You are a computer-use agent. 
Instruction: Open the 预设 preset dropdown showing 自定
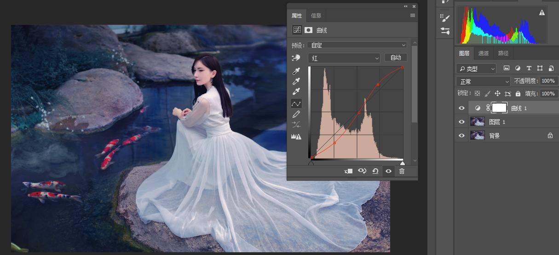357,45
